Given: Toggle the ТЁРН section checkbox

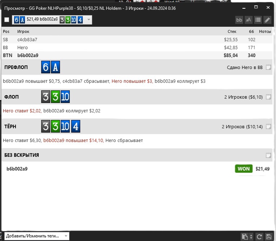Looking at the screenshot, I should click(269, 127).
